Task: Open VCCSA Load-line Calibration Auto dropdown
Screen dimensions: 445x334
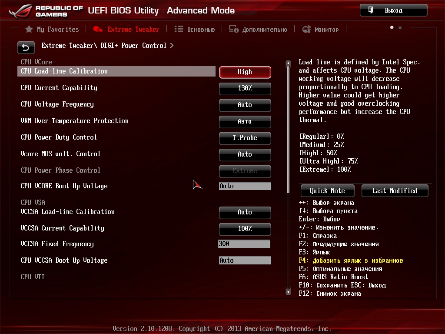Action: tap(245, 212)
